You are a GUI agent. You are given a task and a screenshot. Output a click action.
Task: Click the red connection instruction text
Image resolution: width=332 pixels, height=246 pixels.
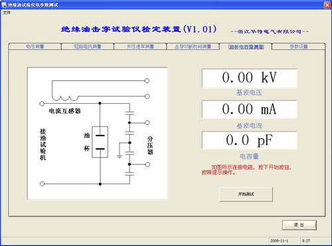click(x=246, y=170)
